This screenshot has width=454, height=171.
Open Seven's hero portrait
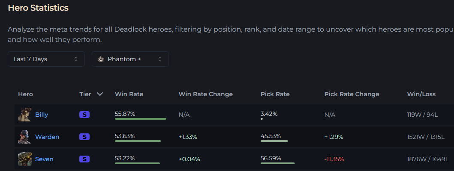24,159
